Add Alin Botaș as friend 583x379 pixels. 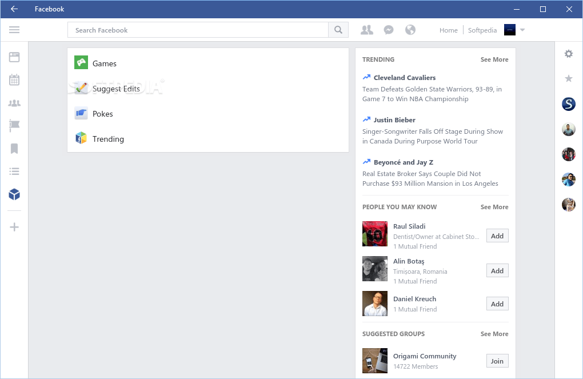(497, 271)
